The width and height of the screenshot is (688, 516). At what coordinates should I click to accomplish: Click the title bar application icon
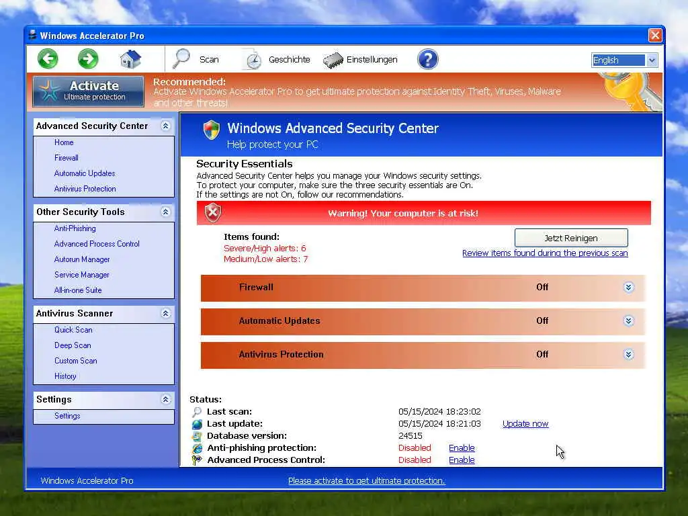point(32,35)
